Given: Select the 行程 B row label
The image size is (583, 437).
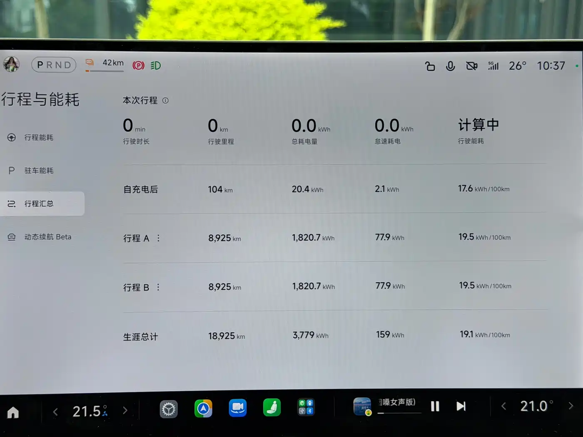Looking at the screenshot, I should point(136,288).
